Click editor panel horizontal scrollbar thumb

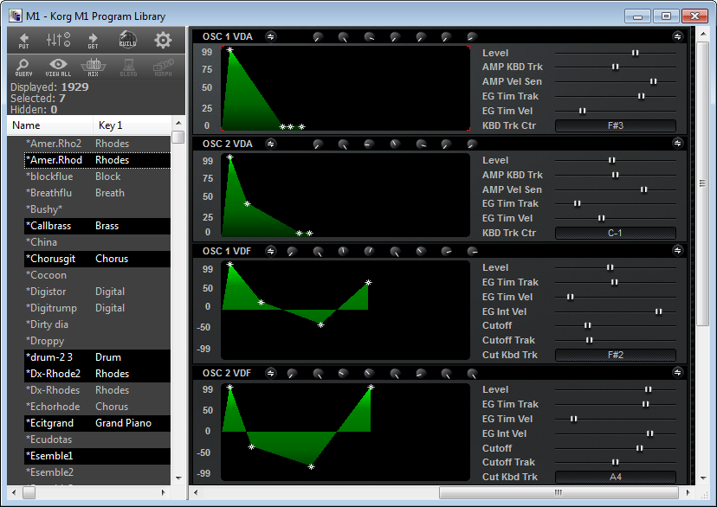tap(559, 492)
